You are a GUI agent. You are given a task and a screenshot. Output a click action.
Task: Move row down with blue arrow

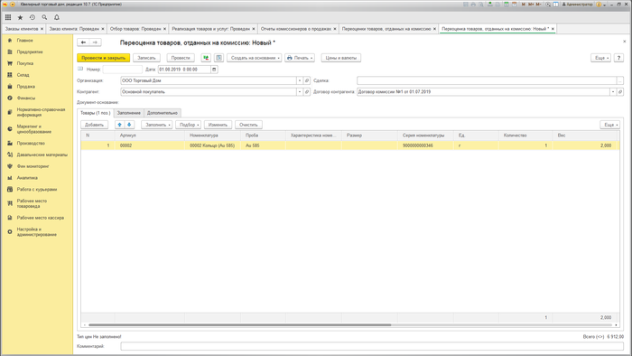click(x=129, y=125)
